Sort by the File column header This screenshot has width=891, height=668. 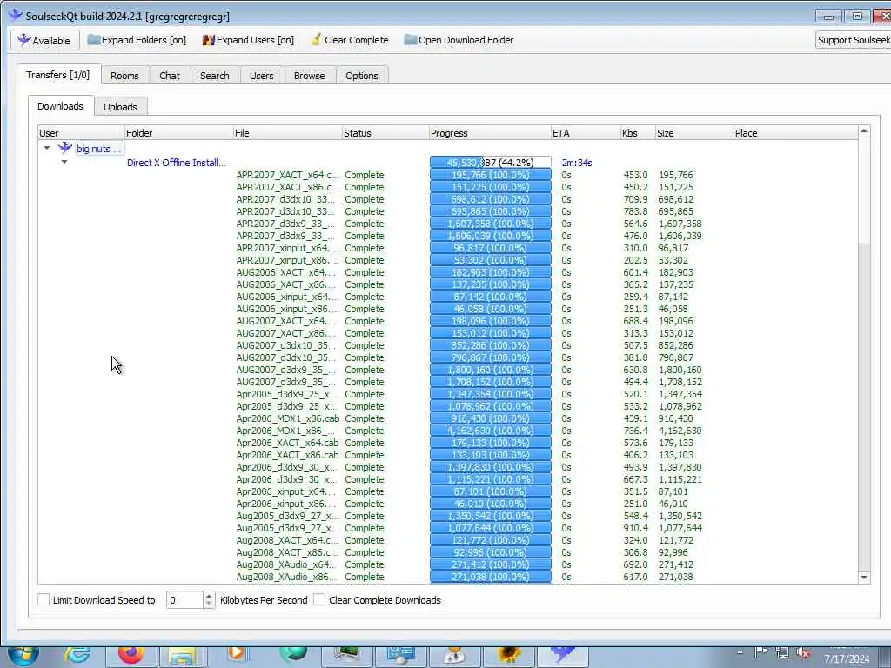coord(287,133)
